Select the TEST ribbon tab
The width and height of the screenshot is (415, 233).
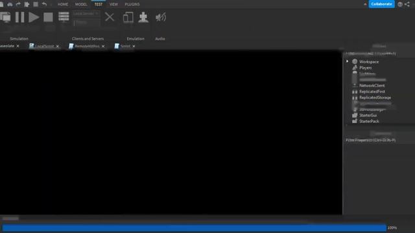99,5
